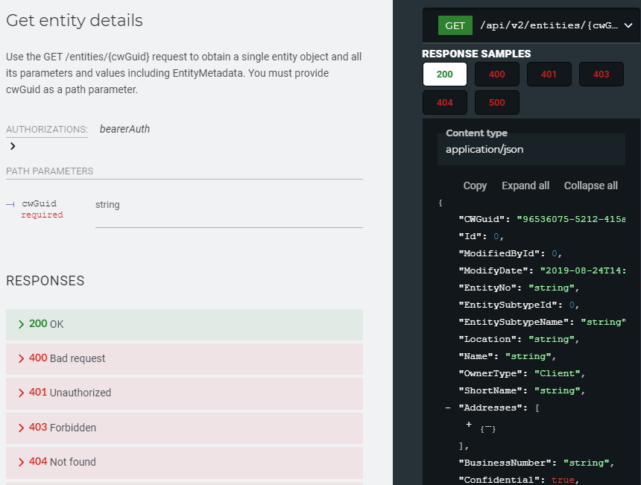Collapse the Addresses array minus icon
This screenshot has height=485, width=641.
point(448,408)
